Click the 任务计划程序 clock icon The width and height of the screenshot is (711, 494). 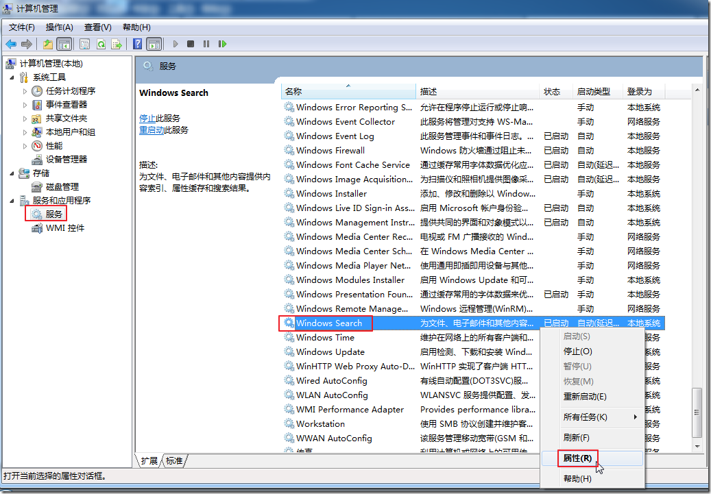tap(37, 91)
